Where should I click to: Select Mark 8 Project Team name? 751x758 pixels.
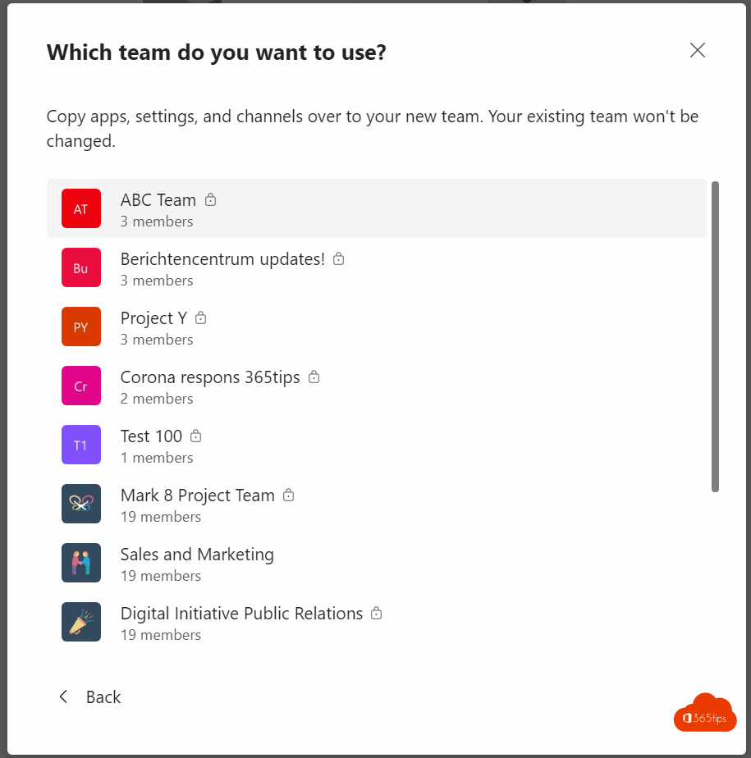pos(197,495)
